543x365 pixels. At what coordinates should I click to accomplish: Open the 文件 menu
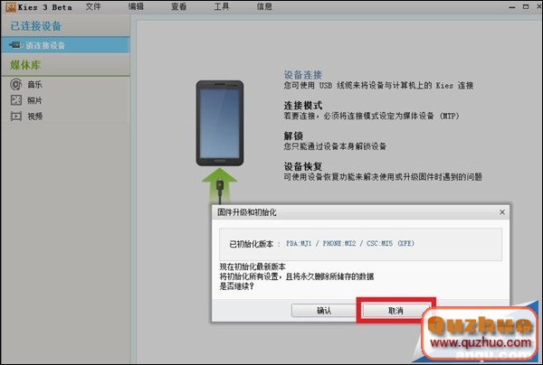click(x=93, y=6)
